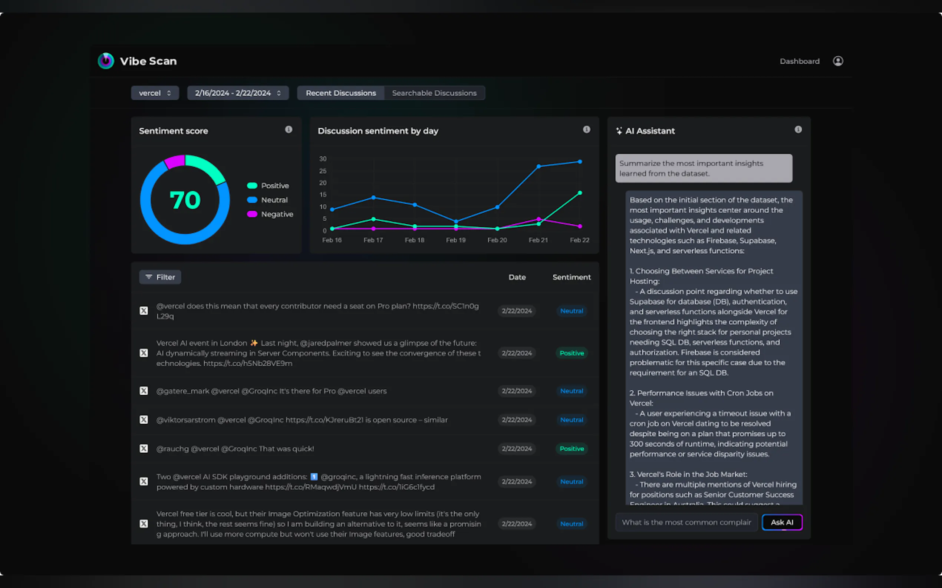Switch to the Searchable Discussions tab
The height and width of the screenshot is (588, 942).
(434, 93)
